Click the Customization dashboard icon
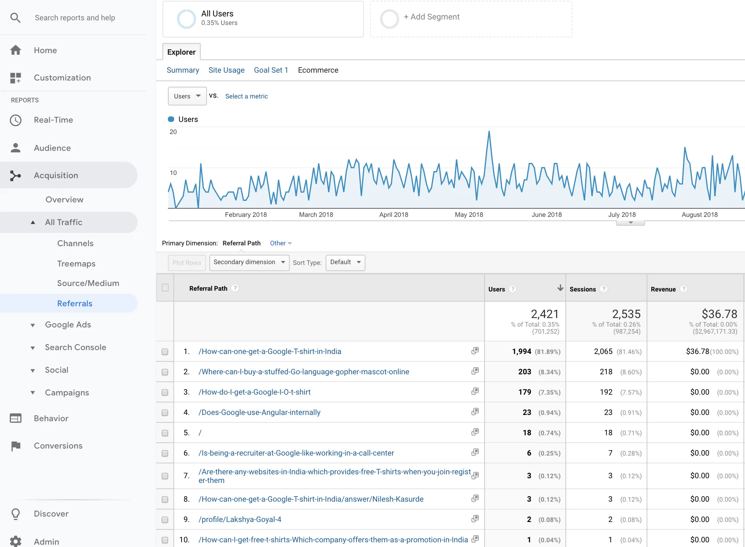Screen dimensions: 745x547 (x=16, y=78)
